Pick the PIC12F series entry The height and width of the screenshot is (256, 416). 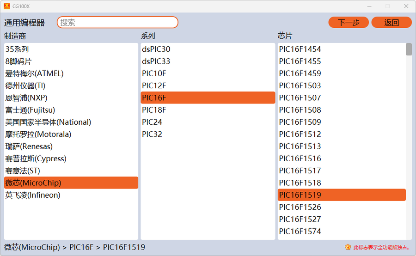click(x=154, y=85)
